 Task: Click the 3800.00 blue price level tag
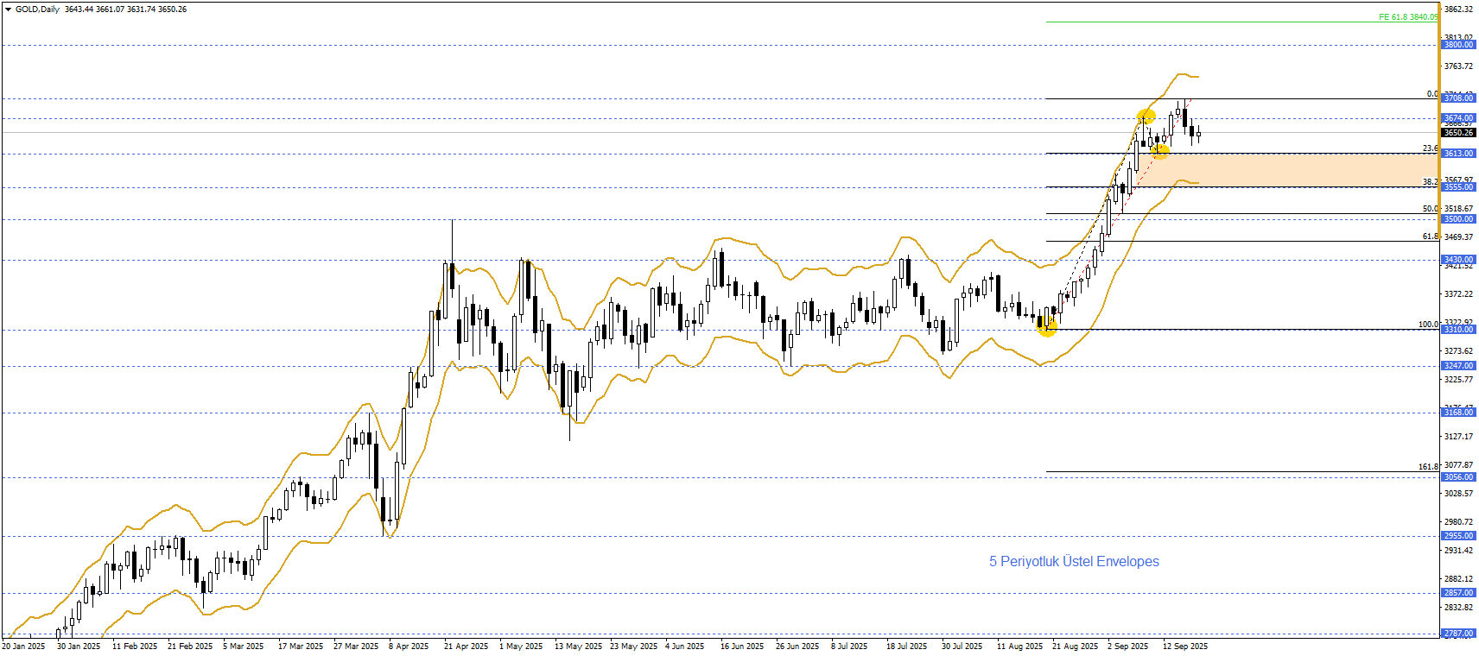pos(1458,45)
